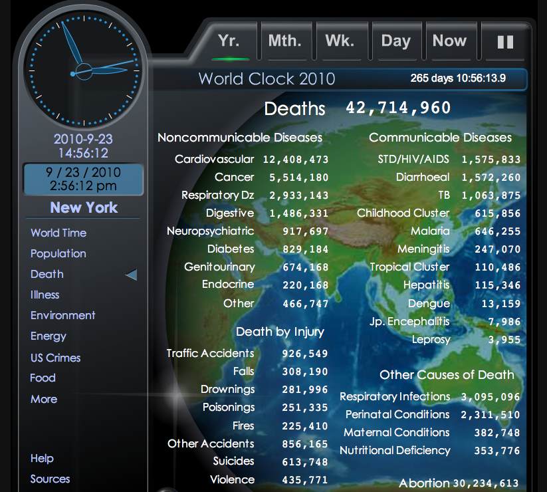This screenshot has height=492, width=547.
Task: Click the total Deaths 42,714,960 figure
Action: (398, 108)
